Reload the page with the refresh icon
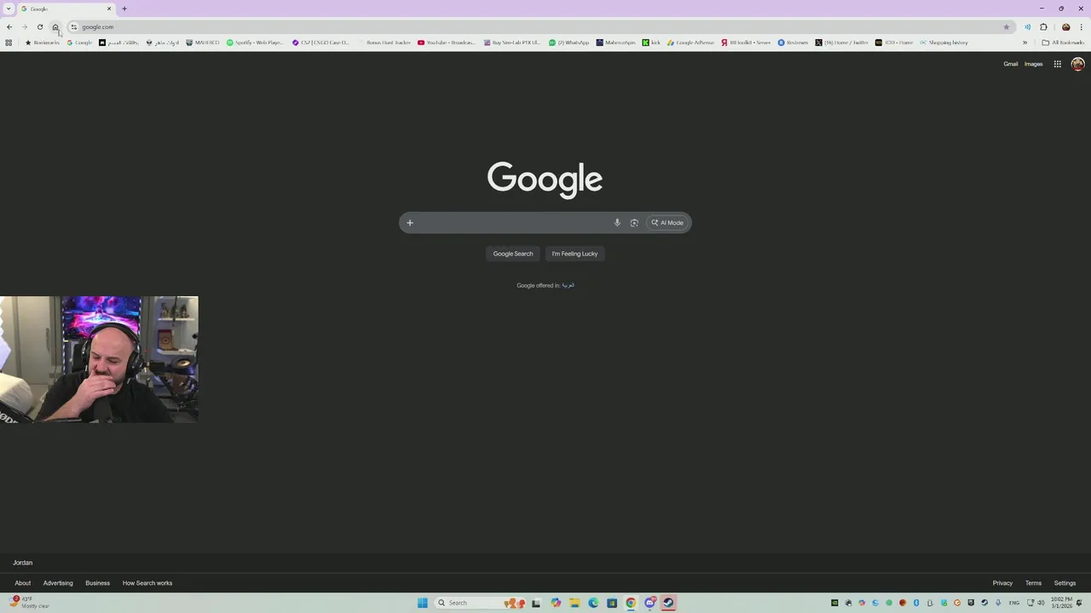This screenshot has height=613, width=1091. point(40,27)
